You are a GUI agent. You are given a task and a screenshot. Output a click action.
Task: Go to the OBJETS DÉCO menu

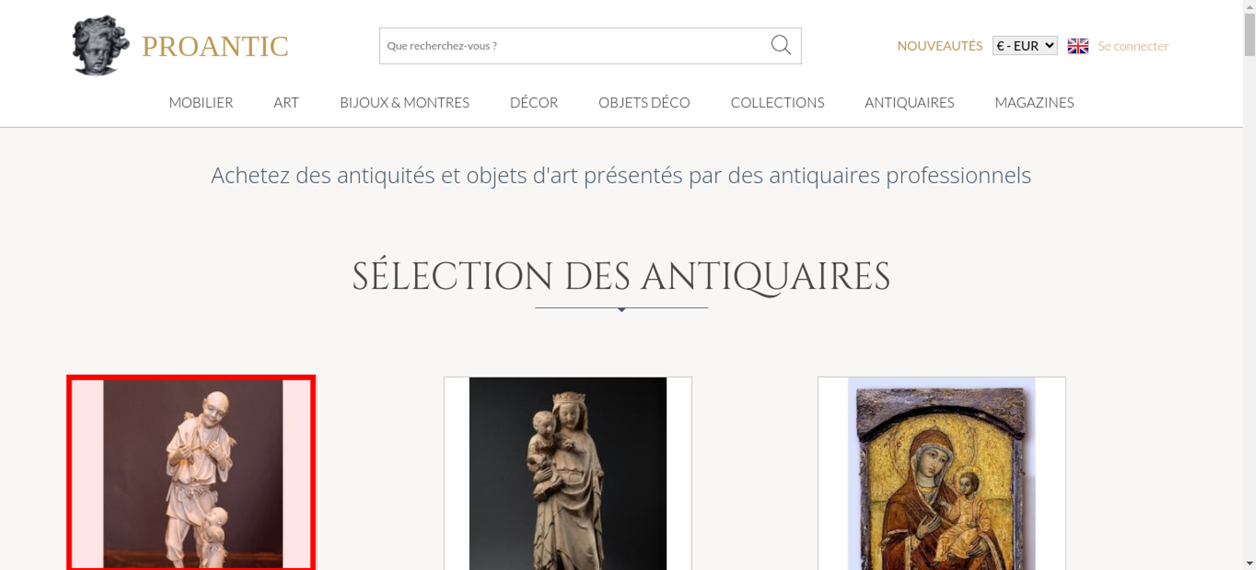pyautogui.click(x=644, y=102)
